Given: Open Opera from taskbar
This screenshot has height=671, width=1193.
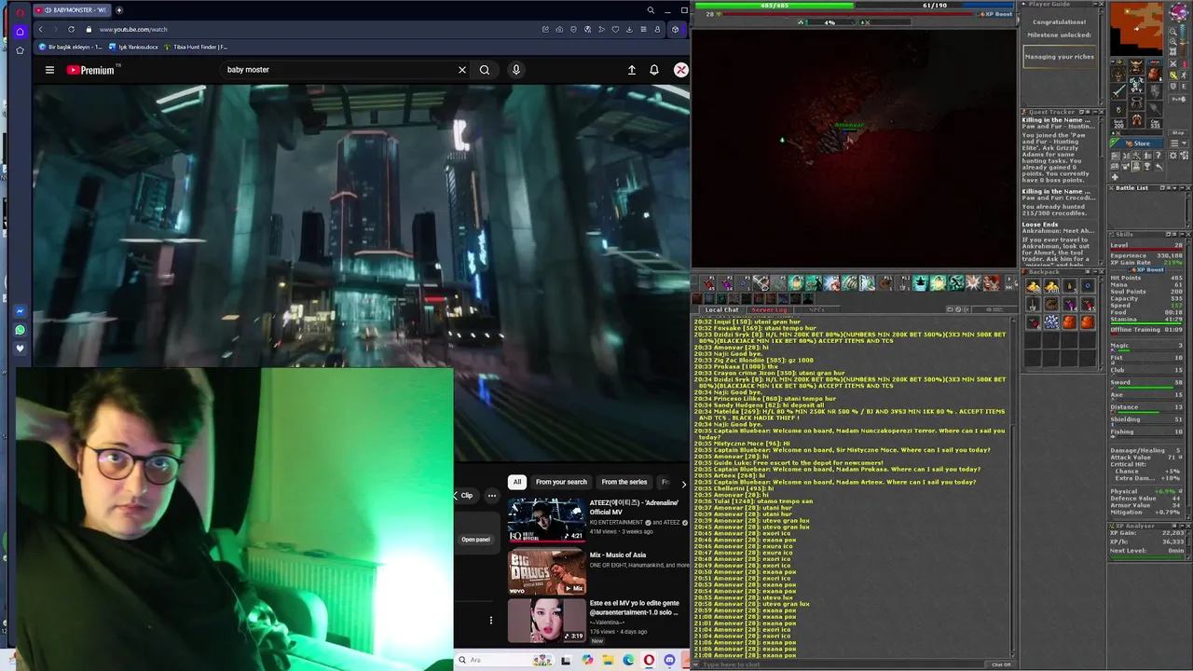Looking at the screenshot, I should click(x=649, y=660).
